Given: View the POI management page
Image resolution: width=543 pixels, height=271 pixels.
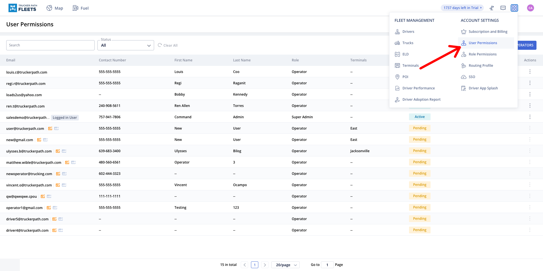Looking at the screenshot, I should click(x=405, y=77).
